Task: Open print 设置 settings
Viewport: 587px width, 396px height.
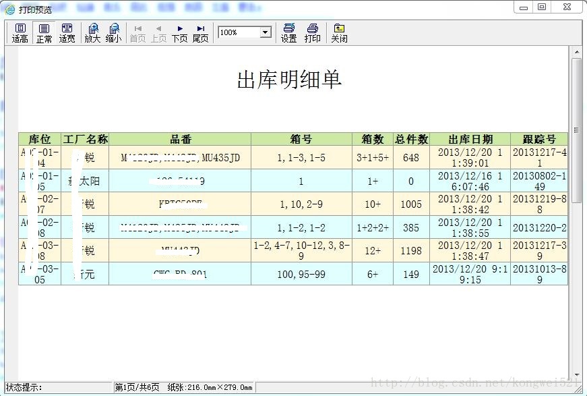Action: point(288,32)
